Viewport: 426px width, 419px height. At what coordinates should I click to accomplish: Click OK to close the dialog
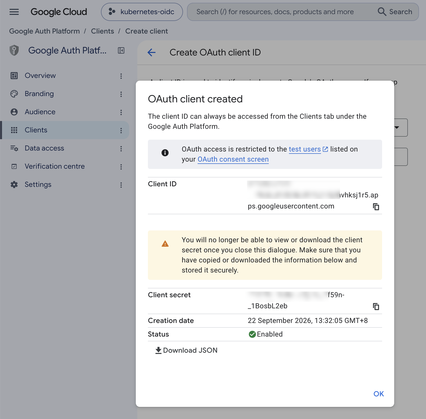click(x=379, y=394)
